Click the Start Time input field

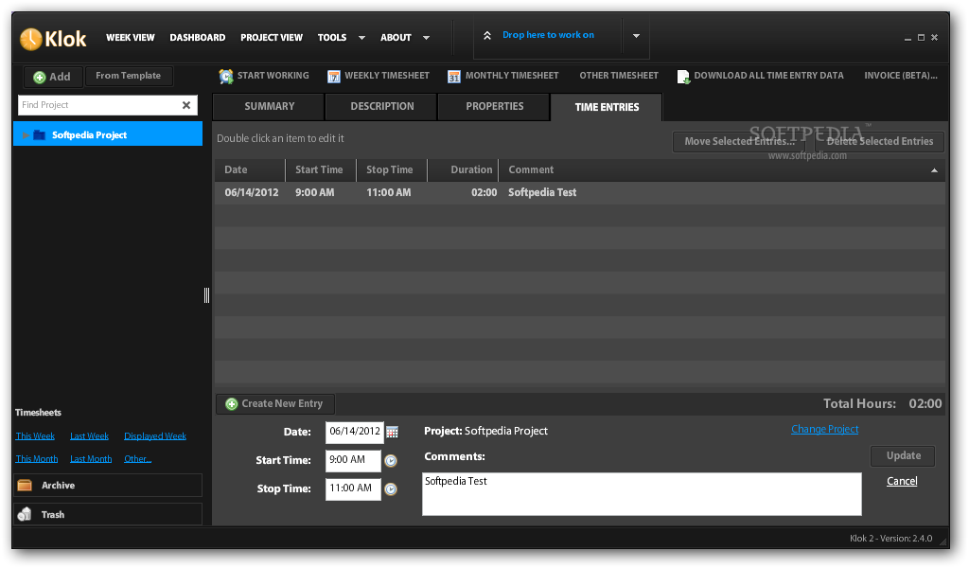coord(353,460)
